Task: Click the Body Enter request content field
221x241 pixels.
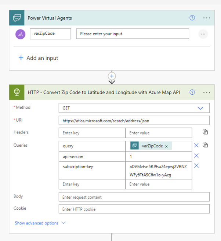Action: [134, 197]
